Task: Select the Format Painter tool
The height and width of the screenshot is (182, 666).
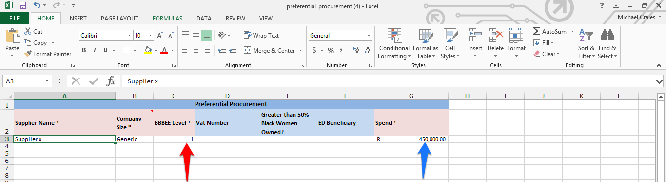Action: 48,54
